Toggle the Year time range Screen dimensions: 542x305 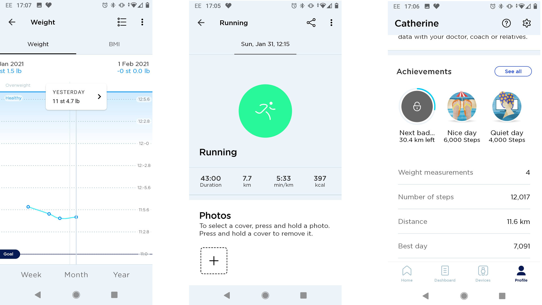point(121,274)
